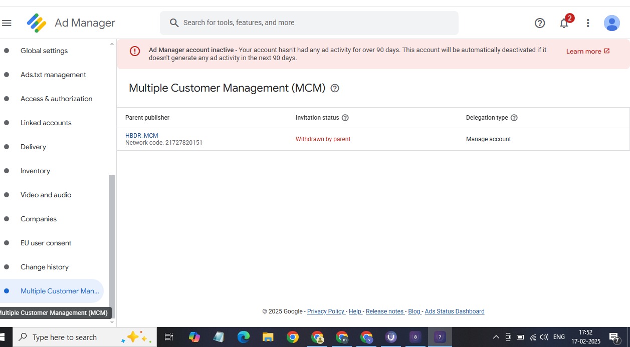The image size is (630, 347).
Task: Click the Invitation status column header
Action: coord(317,118)
